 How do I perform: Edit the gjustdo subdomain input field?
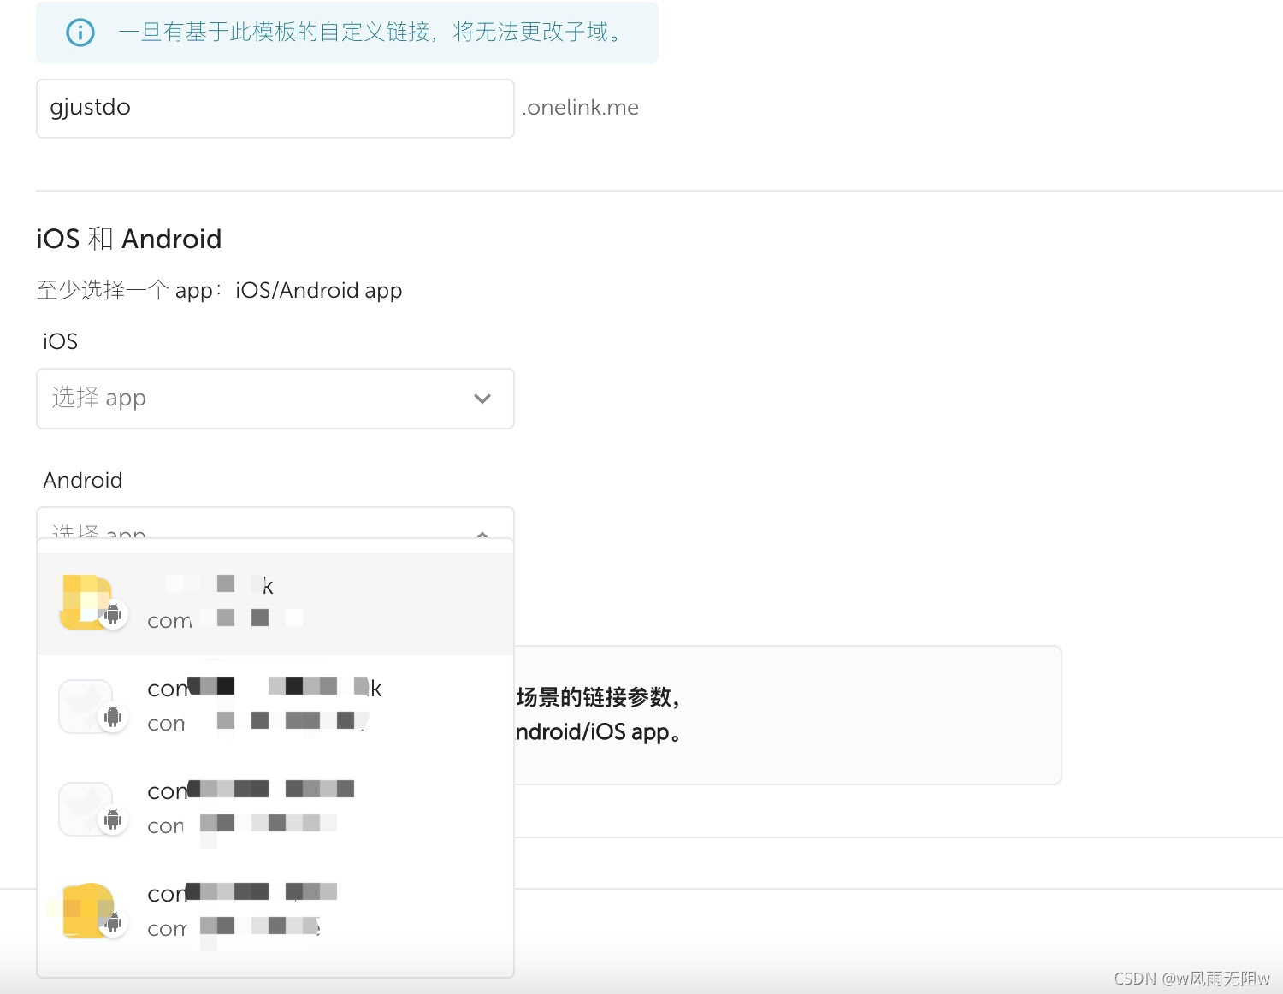(275, 109)
